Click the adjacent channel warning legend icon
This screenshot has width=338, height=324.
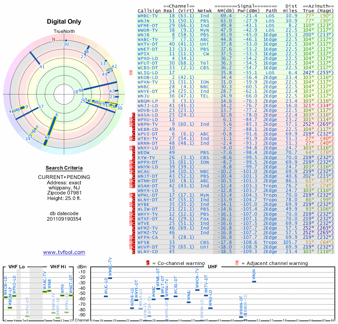tap(237, 263)
